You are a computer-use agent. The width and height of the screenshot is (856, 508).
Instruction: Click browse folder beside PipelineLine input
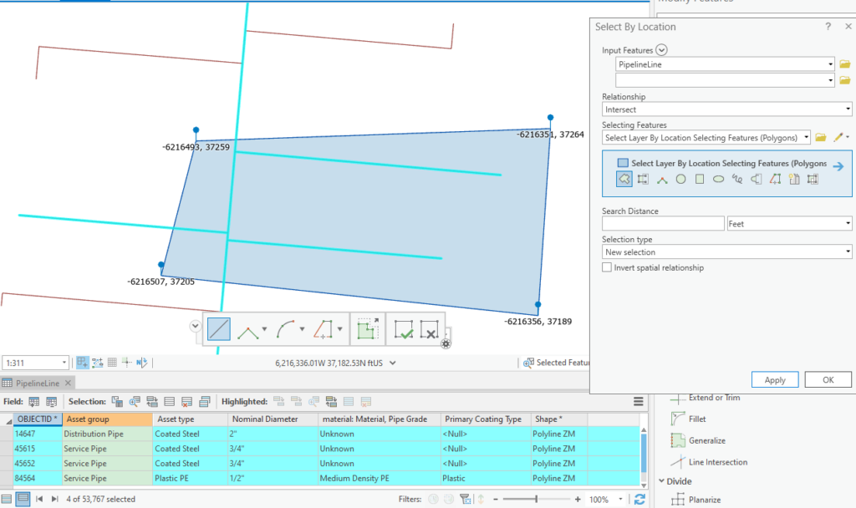845,64
